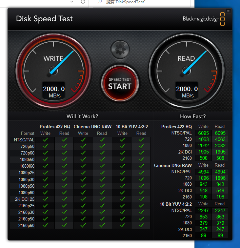Click Cinema DNG 2160 write value 198
This screenshot has height=248, width=240.
coord(204,197)
